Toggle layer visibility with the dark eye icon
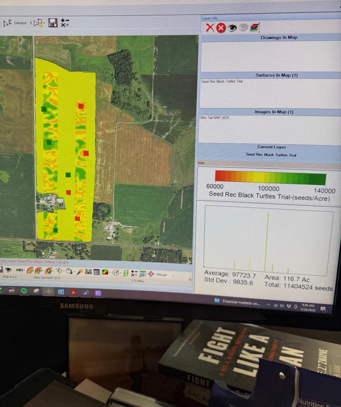341x407 pixels. (x=232, y=28)
